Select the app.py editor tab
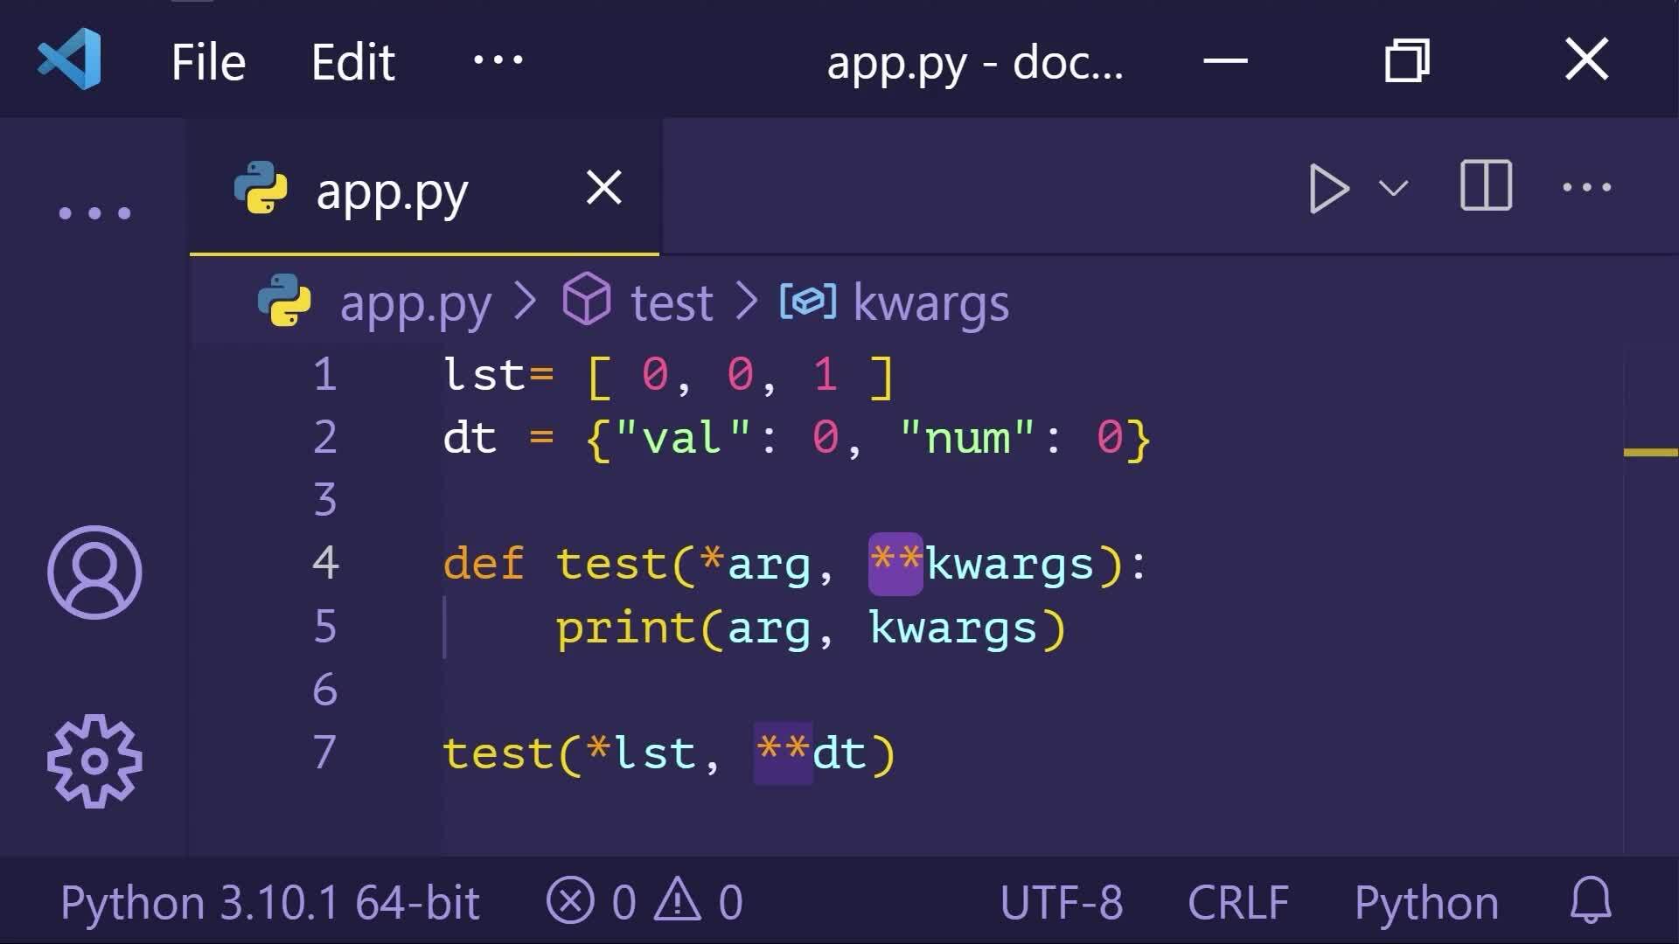This screenshot has width=1679, height=944. [x=392, y=191]
